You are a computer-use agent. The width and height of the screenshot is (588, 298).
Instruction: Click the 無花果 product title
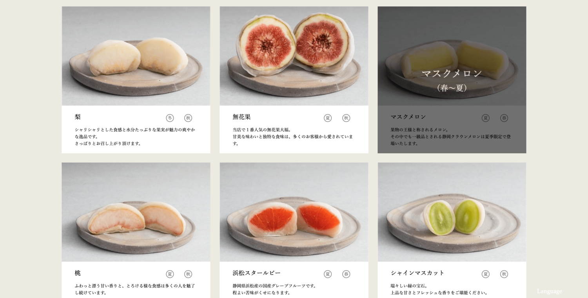(241, 117)
